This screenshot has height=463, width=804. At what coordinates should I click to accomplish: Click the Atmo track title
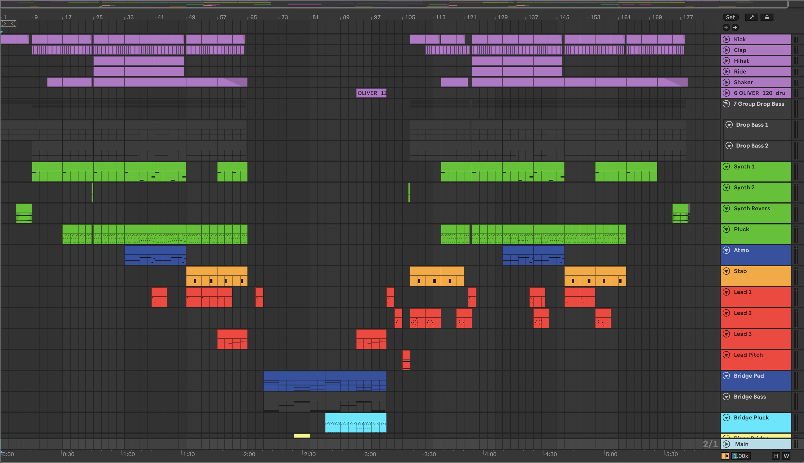741,250
